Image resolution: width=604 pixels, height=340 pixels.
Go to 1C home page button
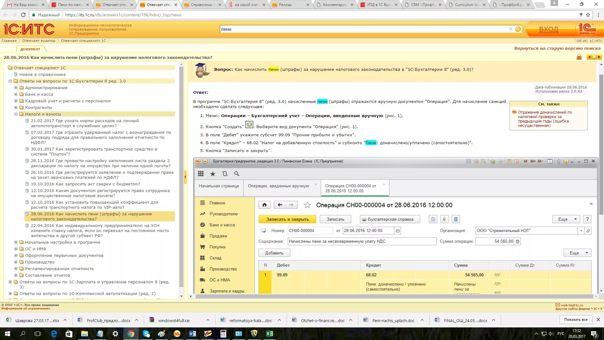(265, 205)
